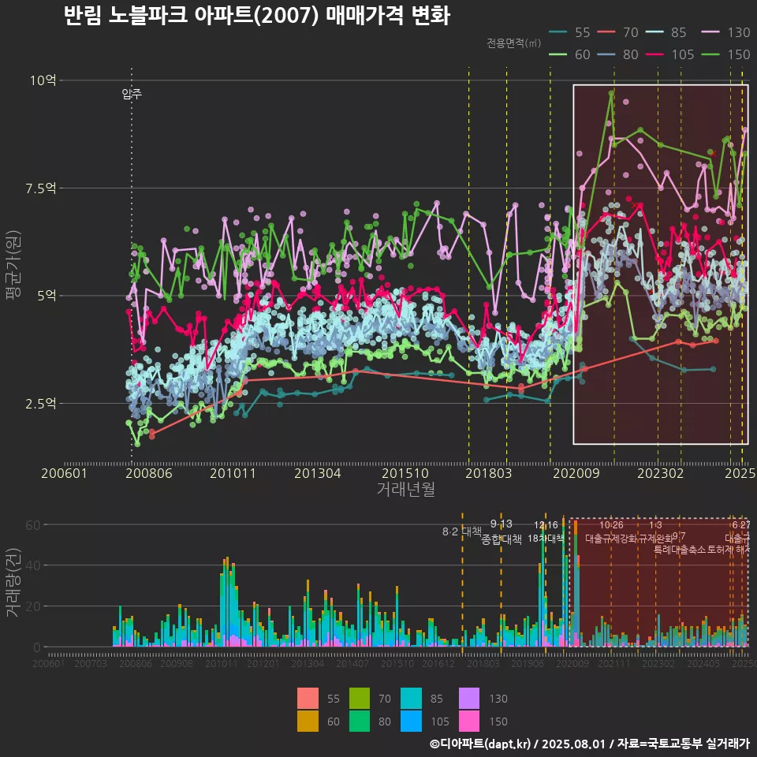Click 201304 on the price chart x-axis
Image resolution: width=757 pixels, height=757 pixels.
click(318, 473)
